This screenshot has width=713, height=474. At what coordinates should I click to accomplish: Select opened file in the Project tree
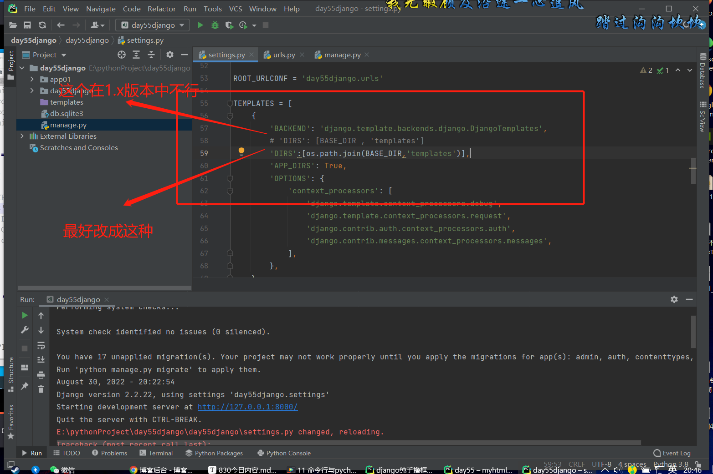tap(122, 55)
